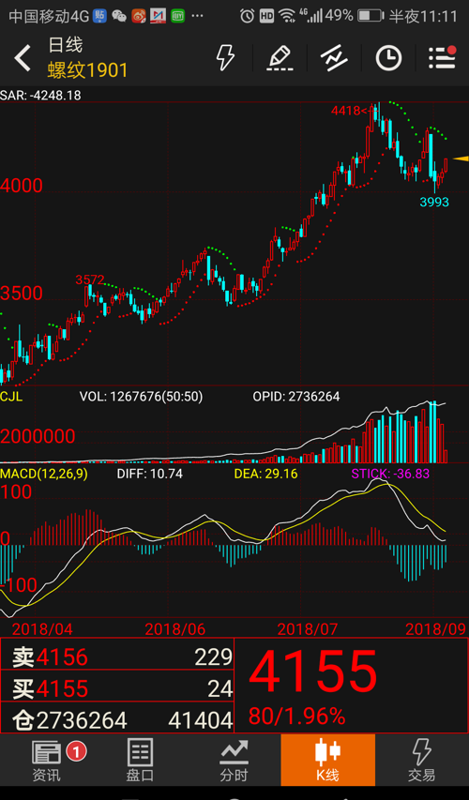Tap the CJL volume indicator label

[11, 397]
